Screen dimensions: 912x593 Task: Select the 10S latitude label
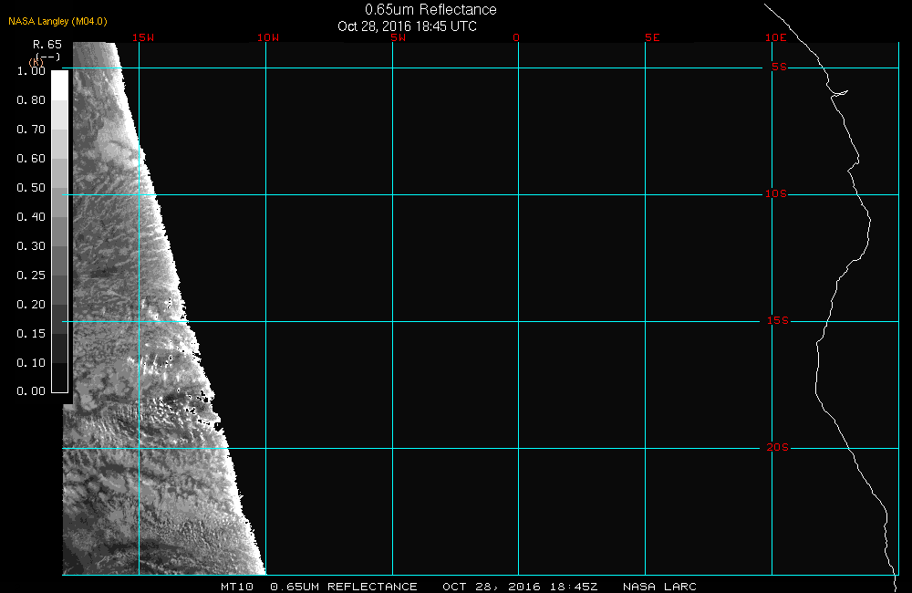click(x=777, y=194)
